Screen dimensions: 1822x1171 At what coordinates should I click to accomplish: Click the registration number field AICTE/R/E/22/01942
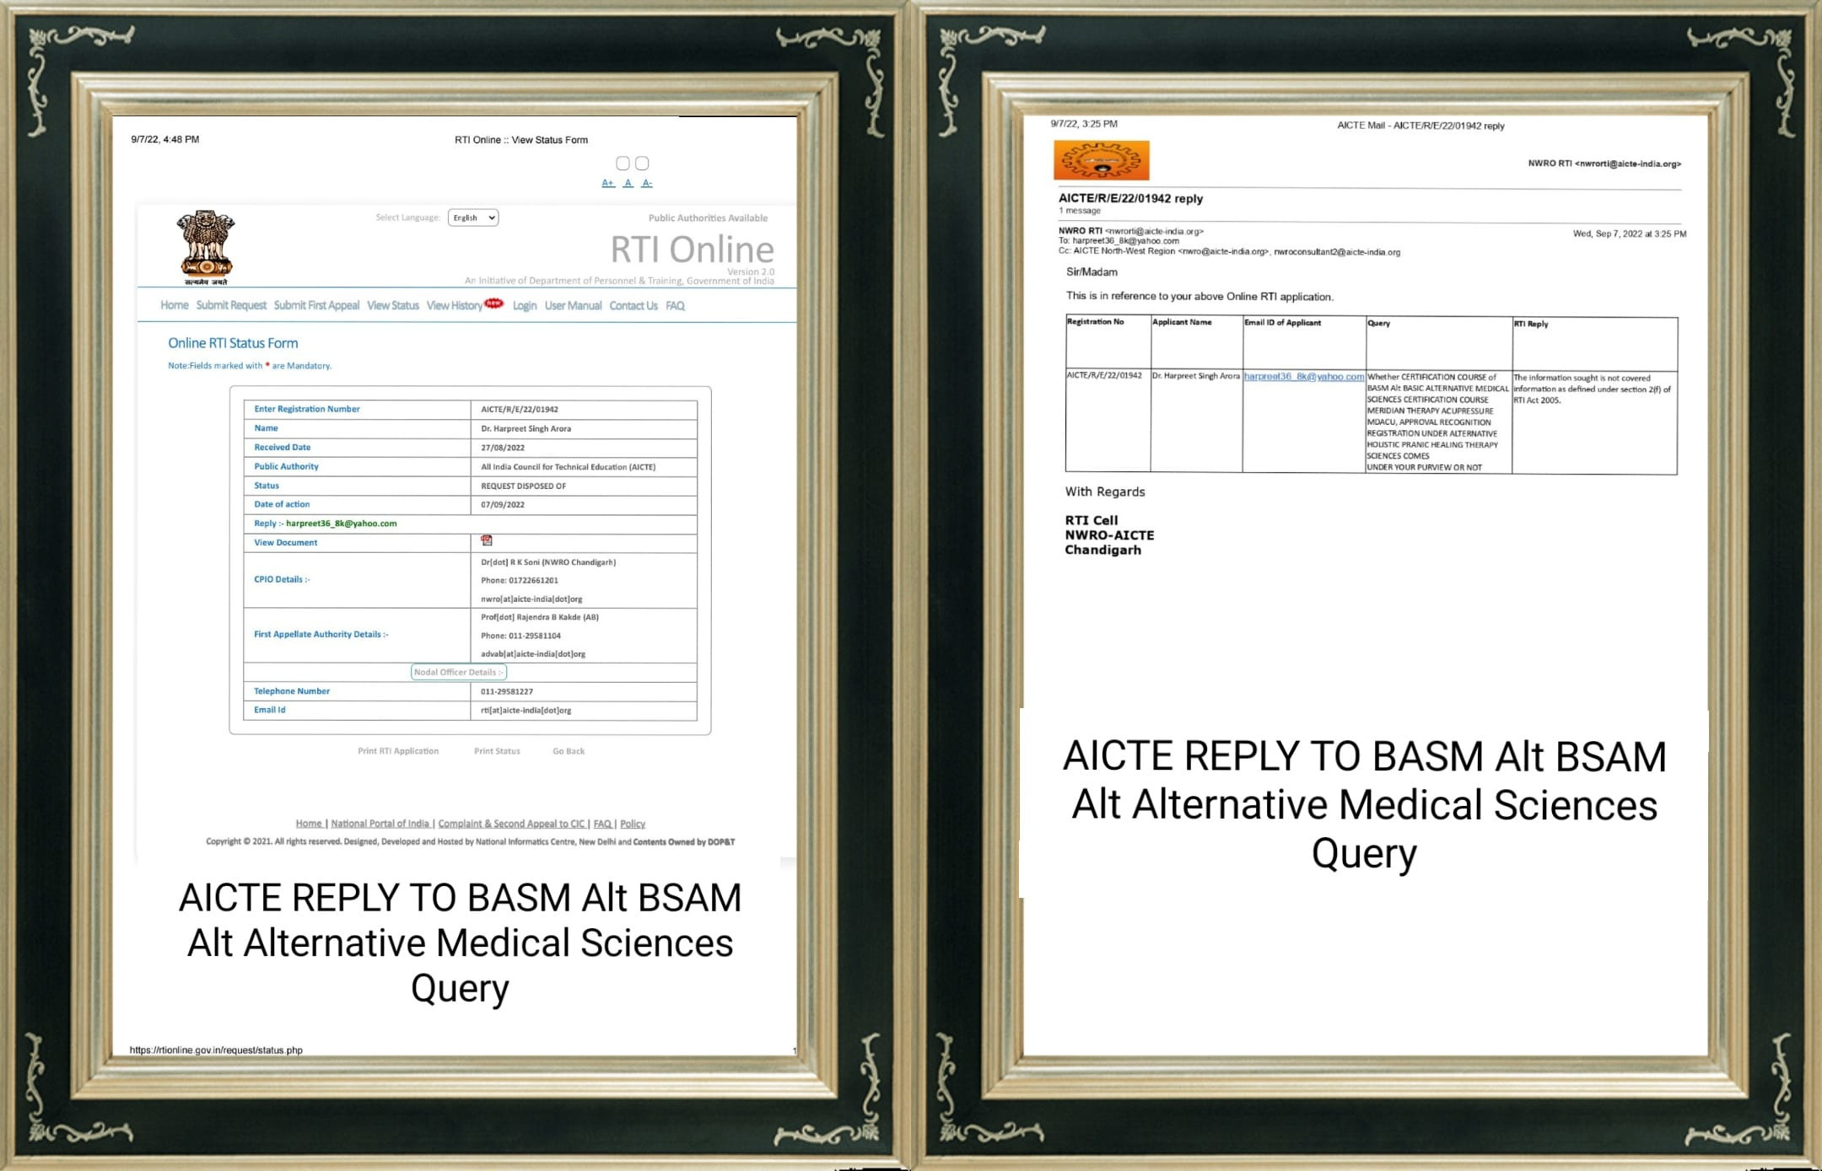coord(520,410)
